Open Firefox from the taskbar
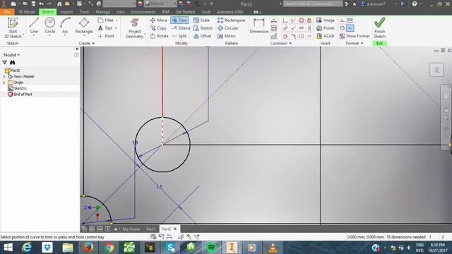The image size is (452, 254). click(x=88, y=248)
